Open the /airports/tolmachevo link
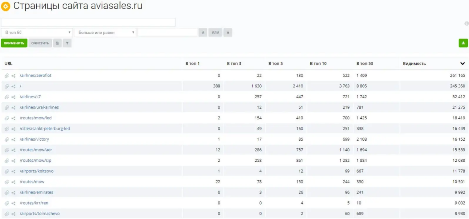This screenshot has height=219, width=469. tap(39, 214)
